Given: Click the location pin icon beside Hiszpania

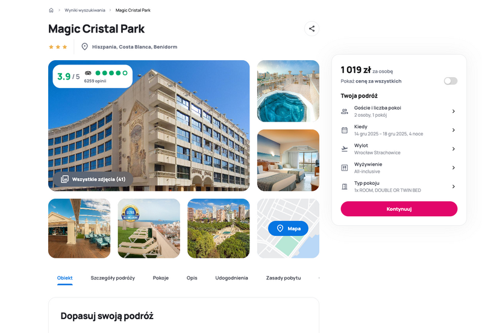Looking at the screenshot, I should (x=84, y=47).
